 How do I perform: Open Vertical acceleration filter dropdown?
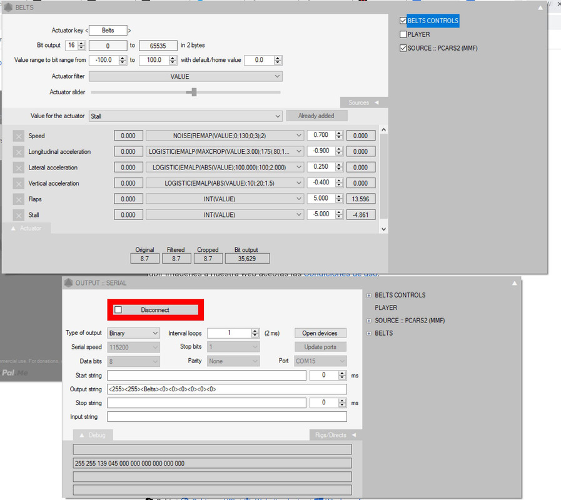(x=225, y=183)
